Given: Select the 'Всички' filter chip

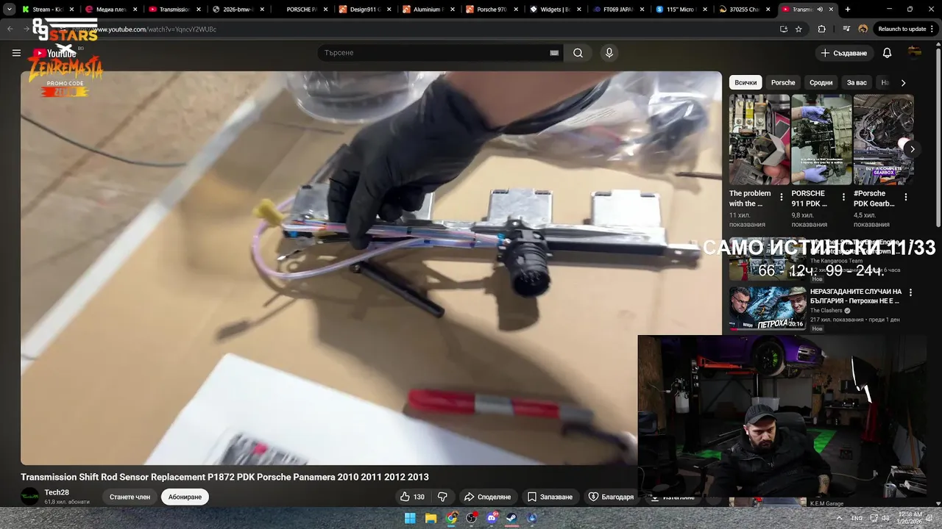Looking at the screenshot, I should [x=746, y=82].
